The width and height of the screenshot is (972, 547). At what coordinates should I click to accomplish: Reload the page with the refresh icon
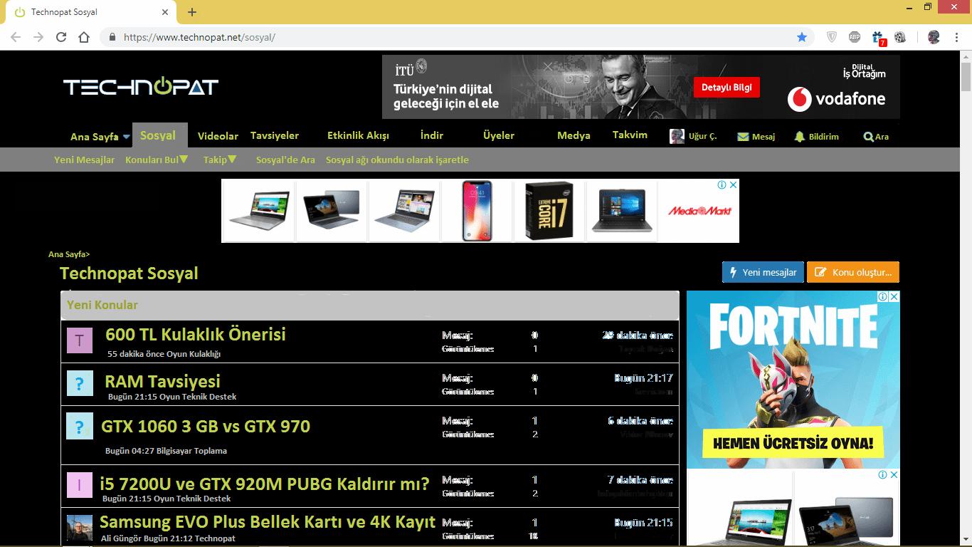click(61, 37)
